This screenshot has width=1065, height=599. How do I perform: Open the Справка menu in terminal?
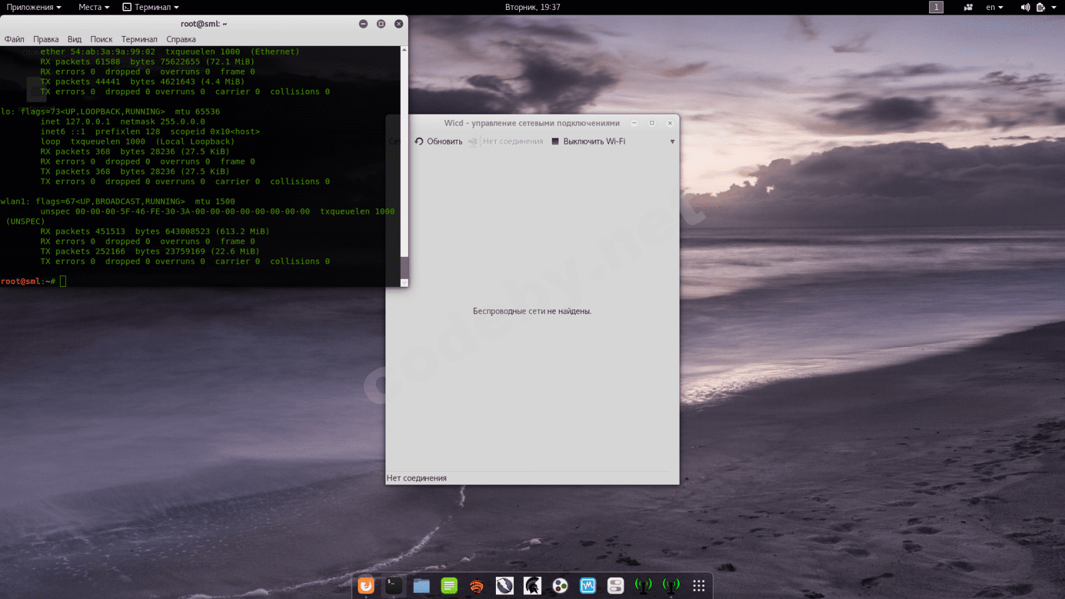pos(181,39)
